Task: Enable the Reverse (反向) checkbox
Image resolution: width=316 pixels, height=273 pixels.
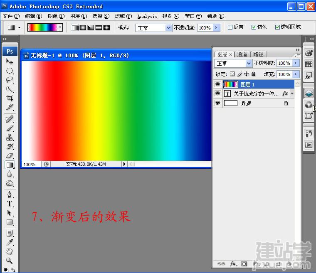Action: (230, 27)
